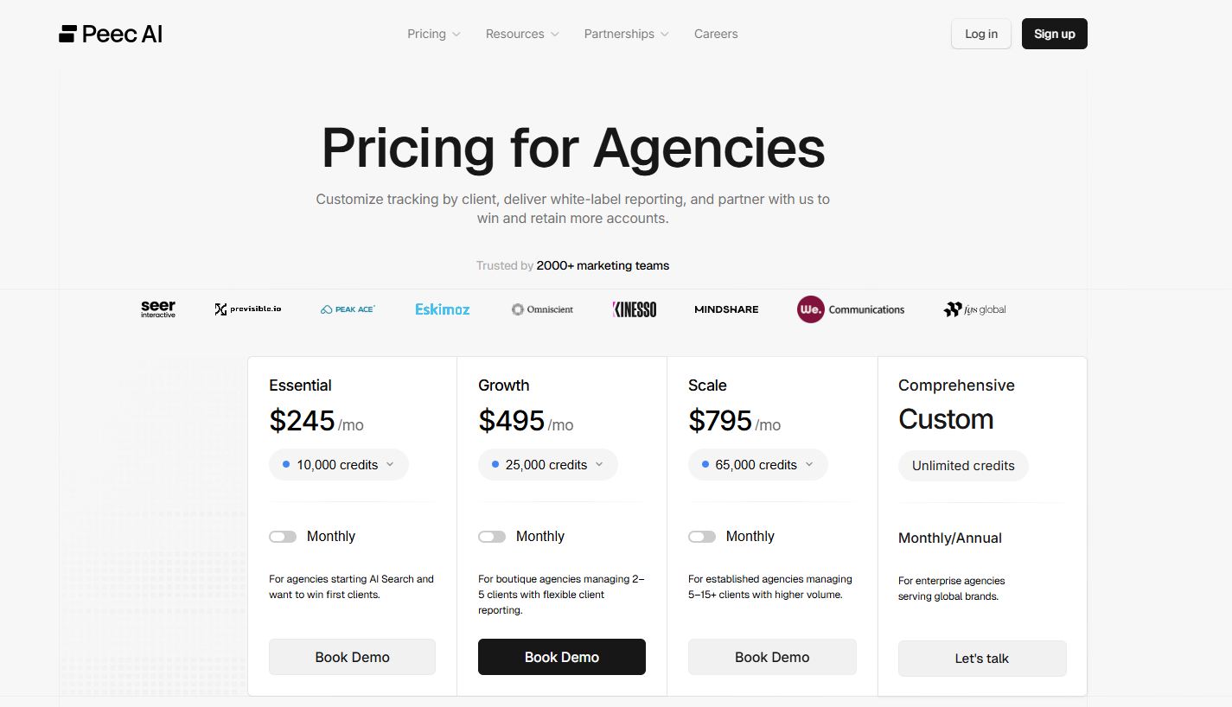Toggle Monthly billing switch for Essential plan
Screen dimensions: 1232x707
(x=283, y=537)
